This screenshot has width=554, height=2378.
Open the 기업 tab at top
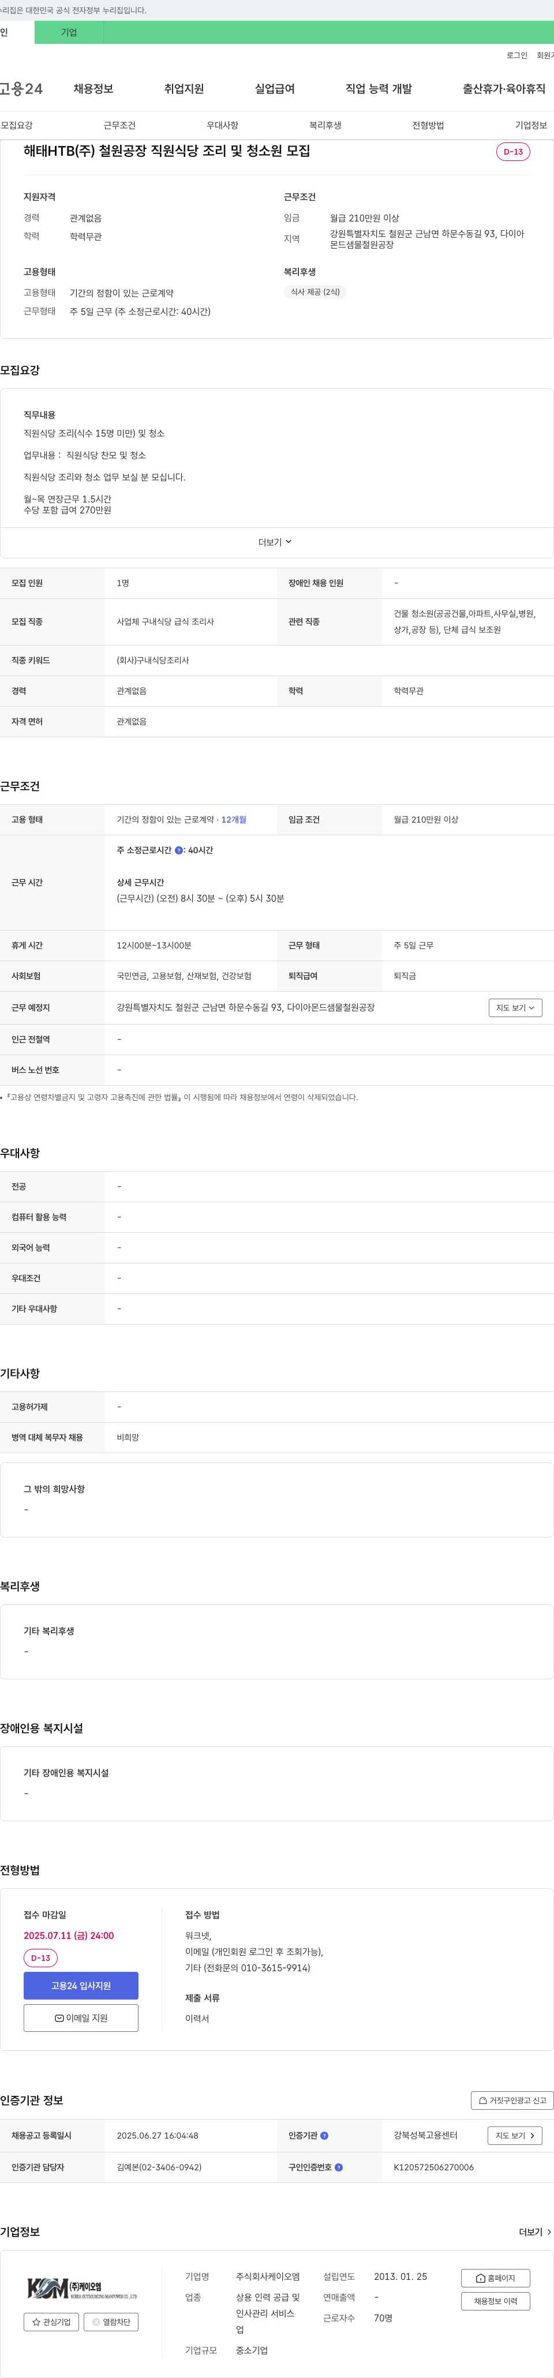69,32
